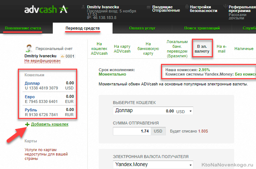Click the Моментально execution time text
This screenshot has width=256, height=169.
point(112,74)
